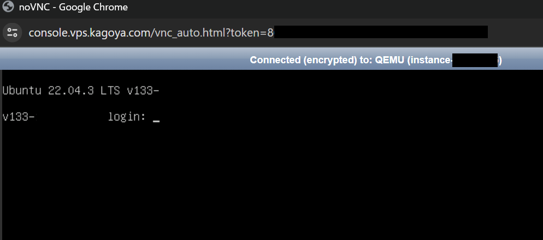Click the Connected (encrypted) status text
Screen dimensions: 543x240
click(x=299, y=60)
